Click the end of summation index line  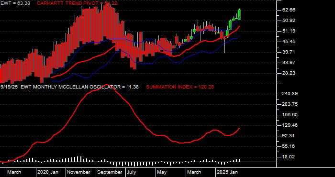239,128
